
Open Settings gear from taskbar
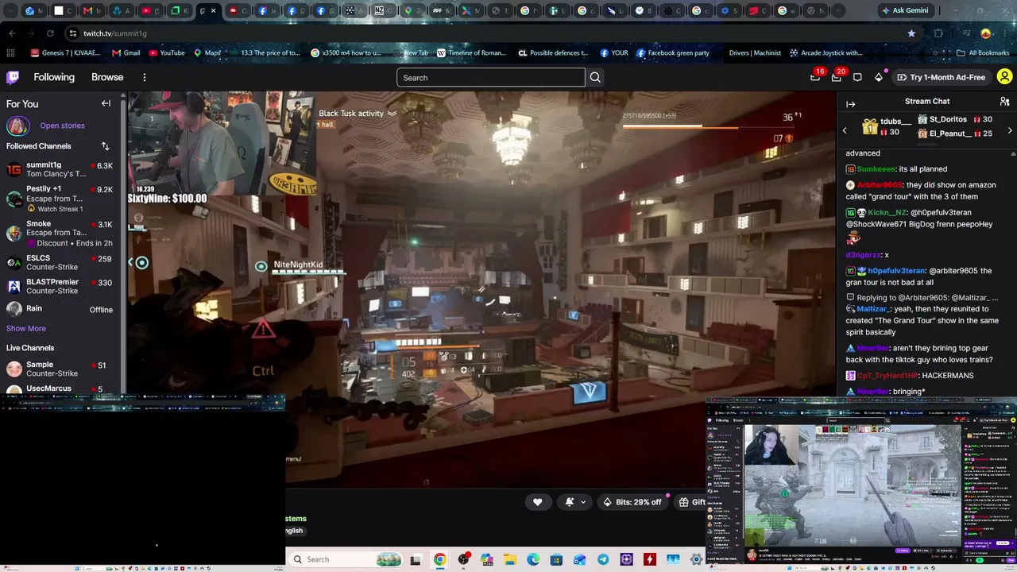pos(697,559)
